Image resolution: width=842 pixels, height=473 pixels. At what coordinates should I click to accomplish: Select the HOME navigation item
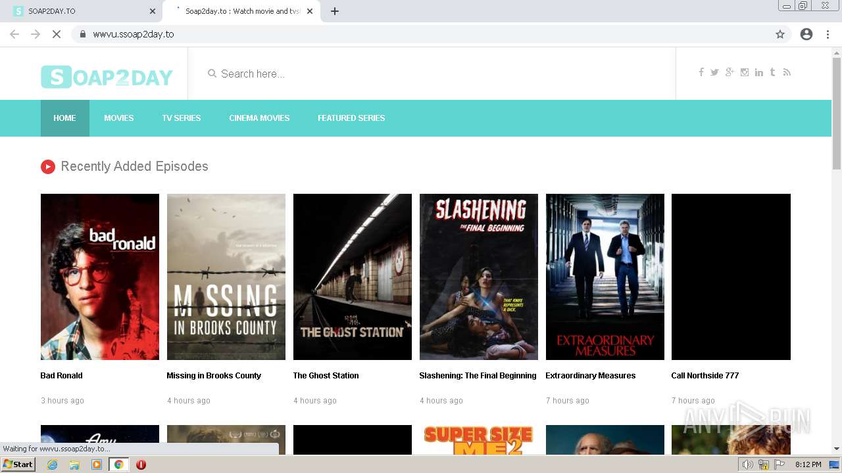point(64,118)
